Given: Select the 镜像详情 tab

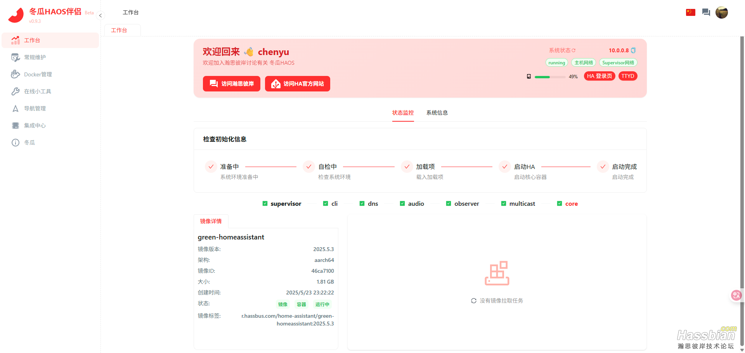Looking at the screenshot, I should coord(211,221).
